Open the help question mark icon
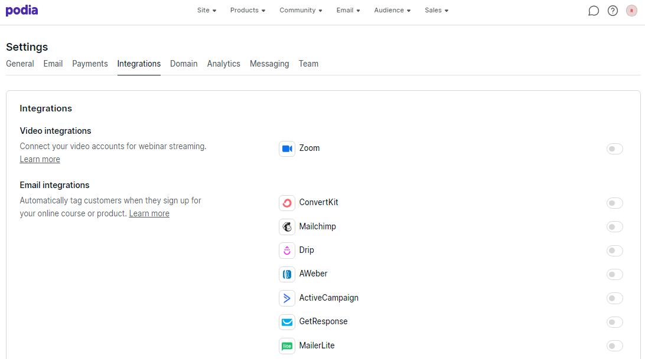This screenshot has height=359, width=645. coord(613,10)
